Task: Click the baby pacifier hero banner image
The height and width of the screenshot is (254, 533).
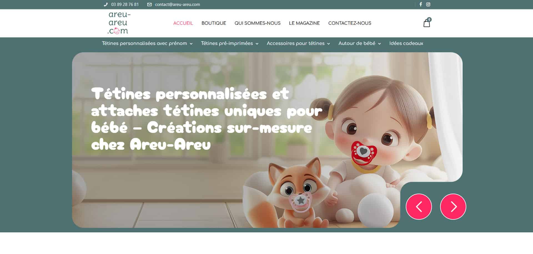Action: (267, 140)
